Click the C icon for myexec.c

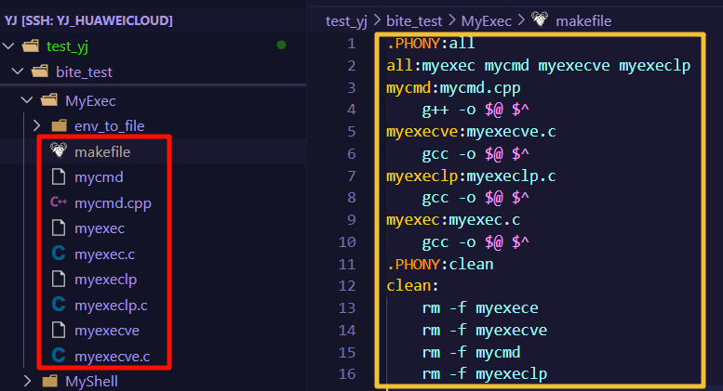coord(59,253)
